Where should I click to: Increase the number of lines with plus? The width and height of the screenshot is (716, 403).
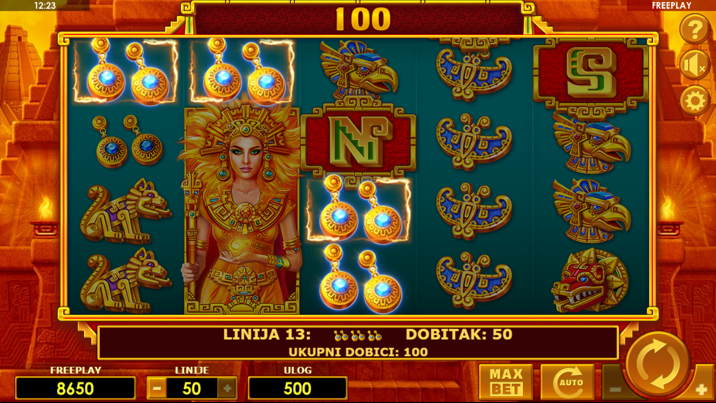pyautogui.click(x=227, y=389)
